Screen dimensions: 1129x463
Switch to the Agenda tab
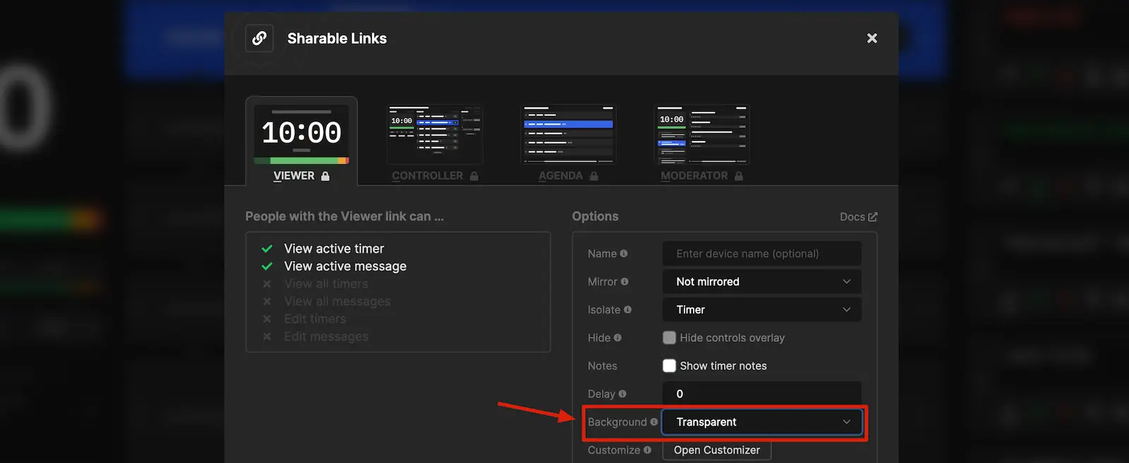tap(568, 143)
